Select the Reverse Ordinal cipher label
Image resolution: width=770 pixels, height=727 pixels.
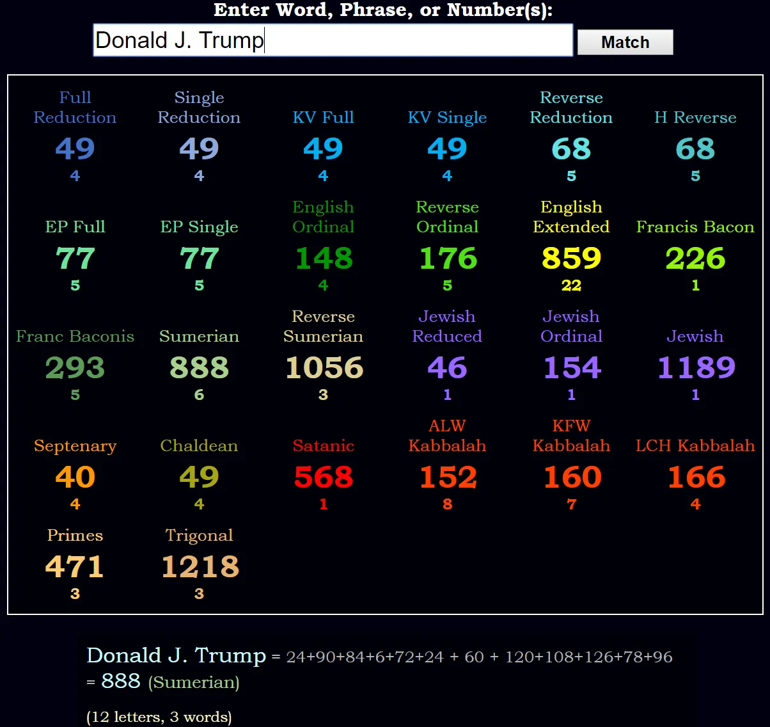tap(447, 217)
